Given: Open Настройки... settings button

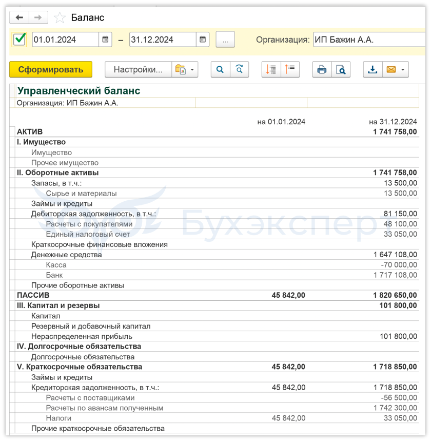Looking at the screenshot, I should pos(138,69).
